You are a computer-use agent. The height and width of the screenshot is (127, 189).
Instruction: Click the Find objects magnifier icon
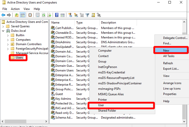[93, 15]
